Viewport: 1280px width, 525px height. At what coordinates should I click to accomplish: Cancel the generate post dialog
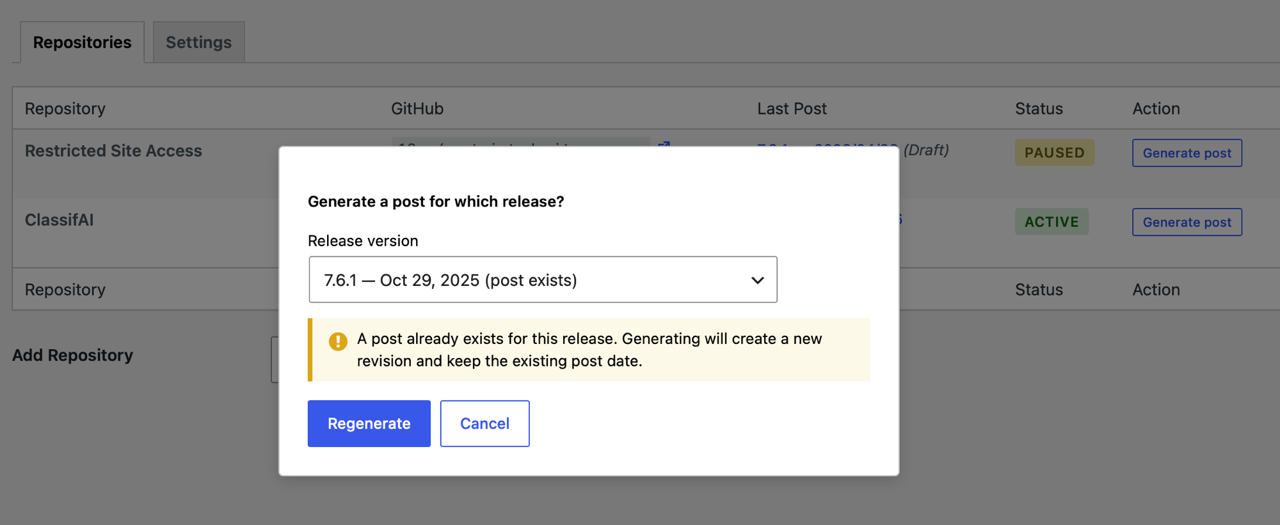pyautogui.click(x=484, y=423)
